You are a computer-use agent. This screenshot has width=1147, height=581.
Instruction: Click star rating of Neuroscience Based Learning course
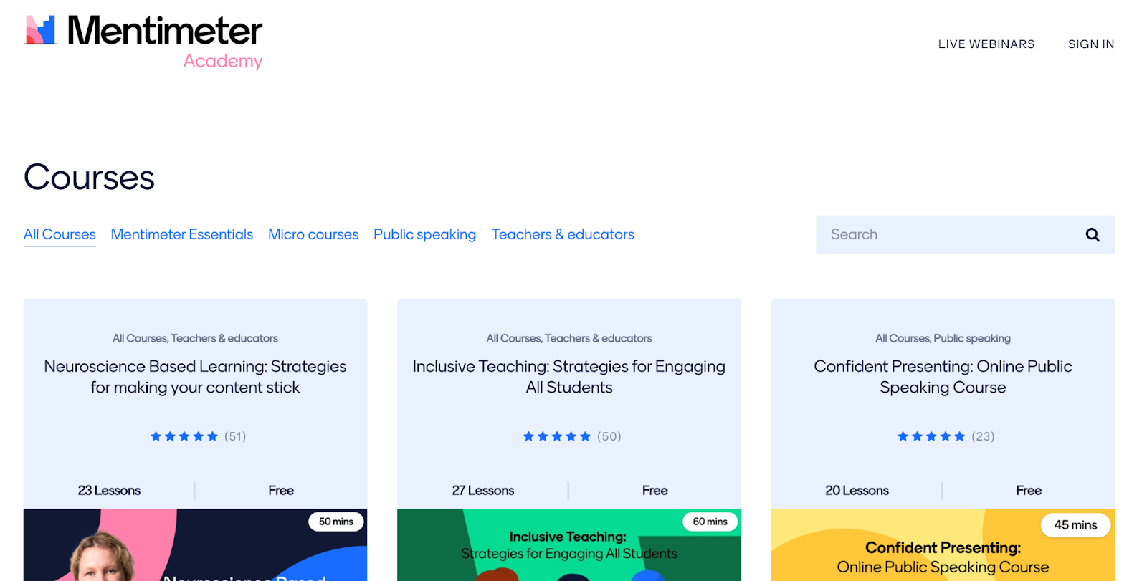[x=184, y=436]
